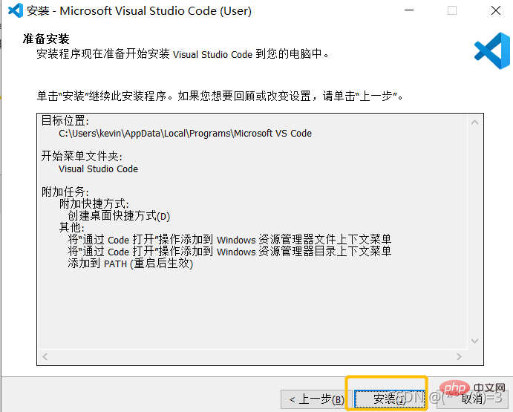Click the summary box's scroll up arrow

[x=474, y=122]
